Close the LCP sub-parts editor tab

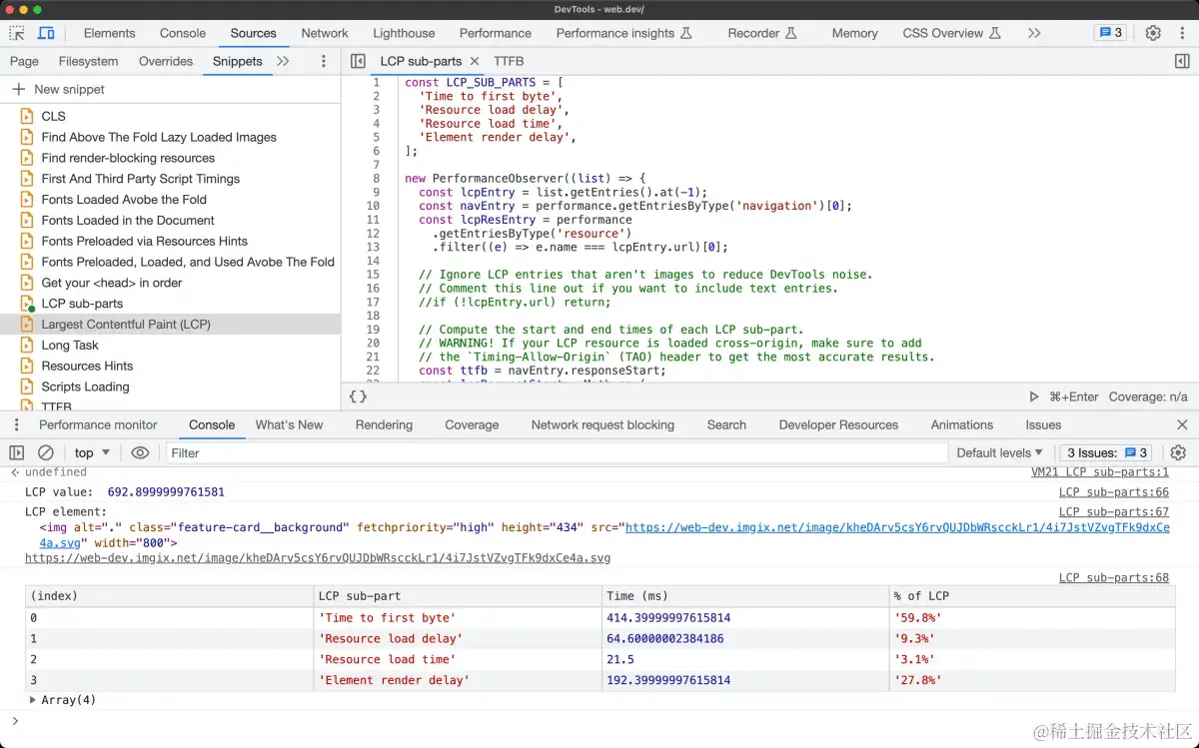[x=475, y=61]
